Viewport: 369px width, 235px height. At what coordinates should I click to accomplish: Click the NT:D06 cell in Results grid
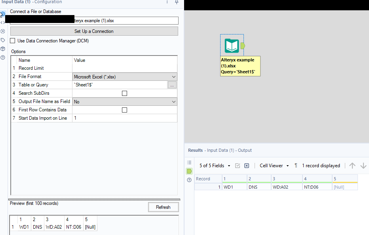click(317, 187)
